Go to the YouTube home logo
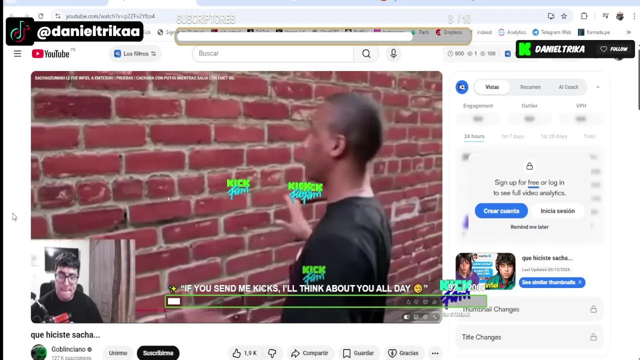 coord(50,53)
